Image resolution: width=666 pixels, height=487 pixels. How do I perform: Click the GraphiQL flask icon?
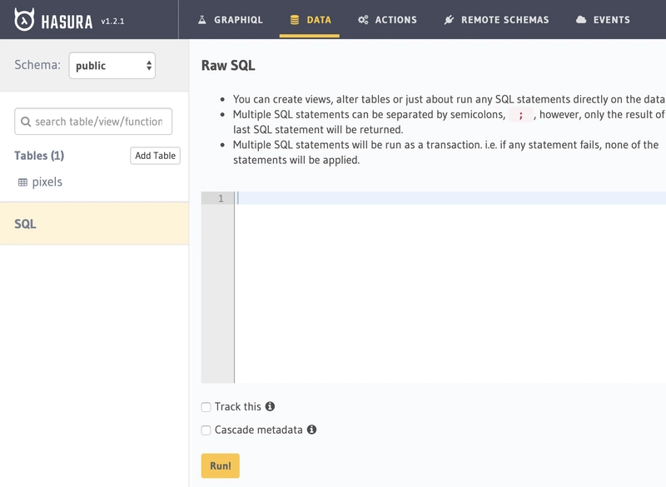tap(202, 19)
